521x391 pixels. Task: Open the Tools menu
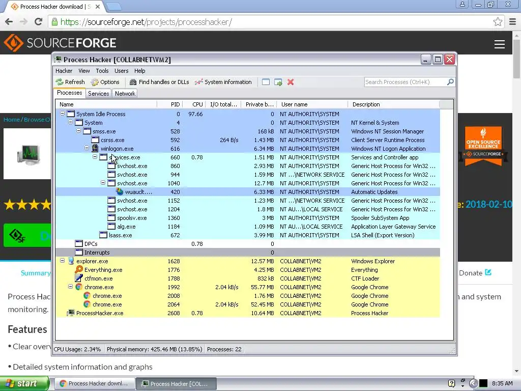pyautogui.click(x=102, y=71)
